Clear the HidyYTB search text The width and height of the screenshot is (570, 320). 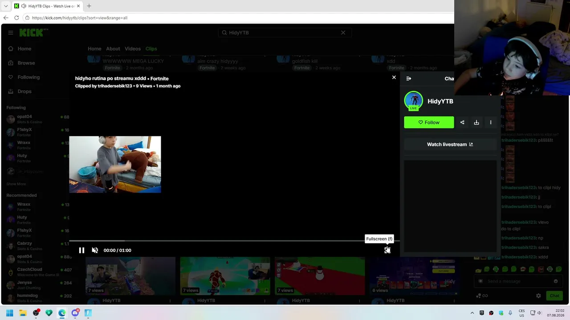(x=343, y=32)
